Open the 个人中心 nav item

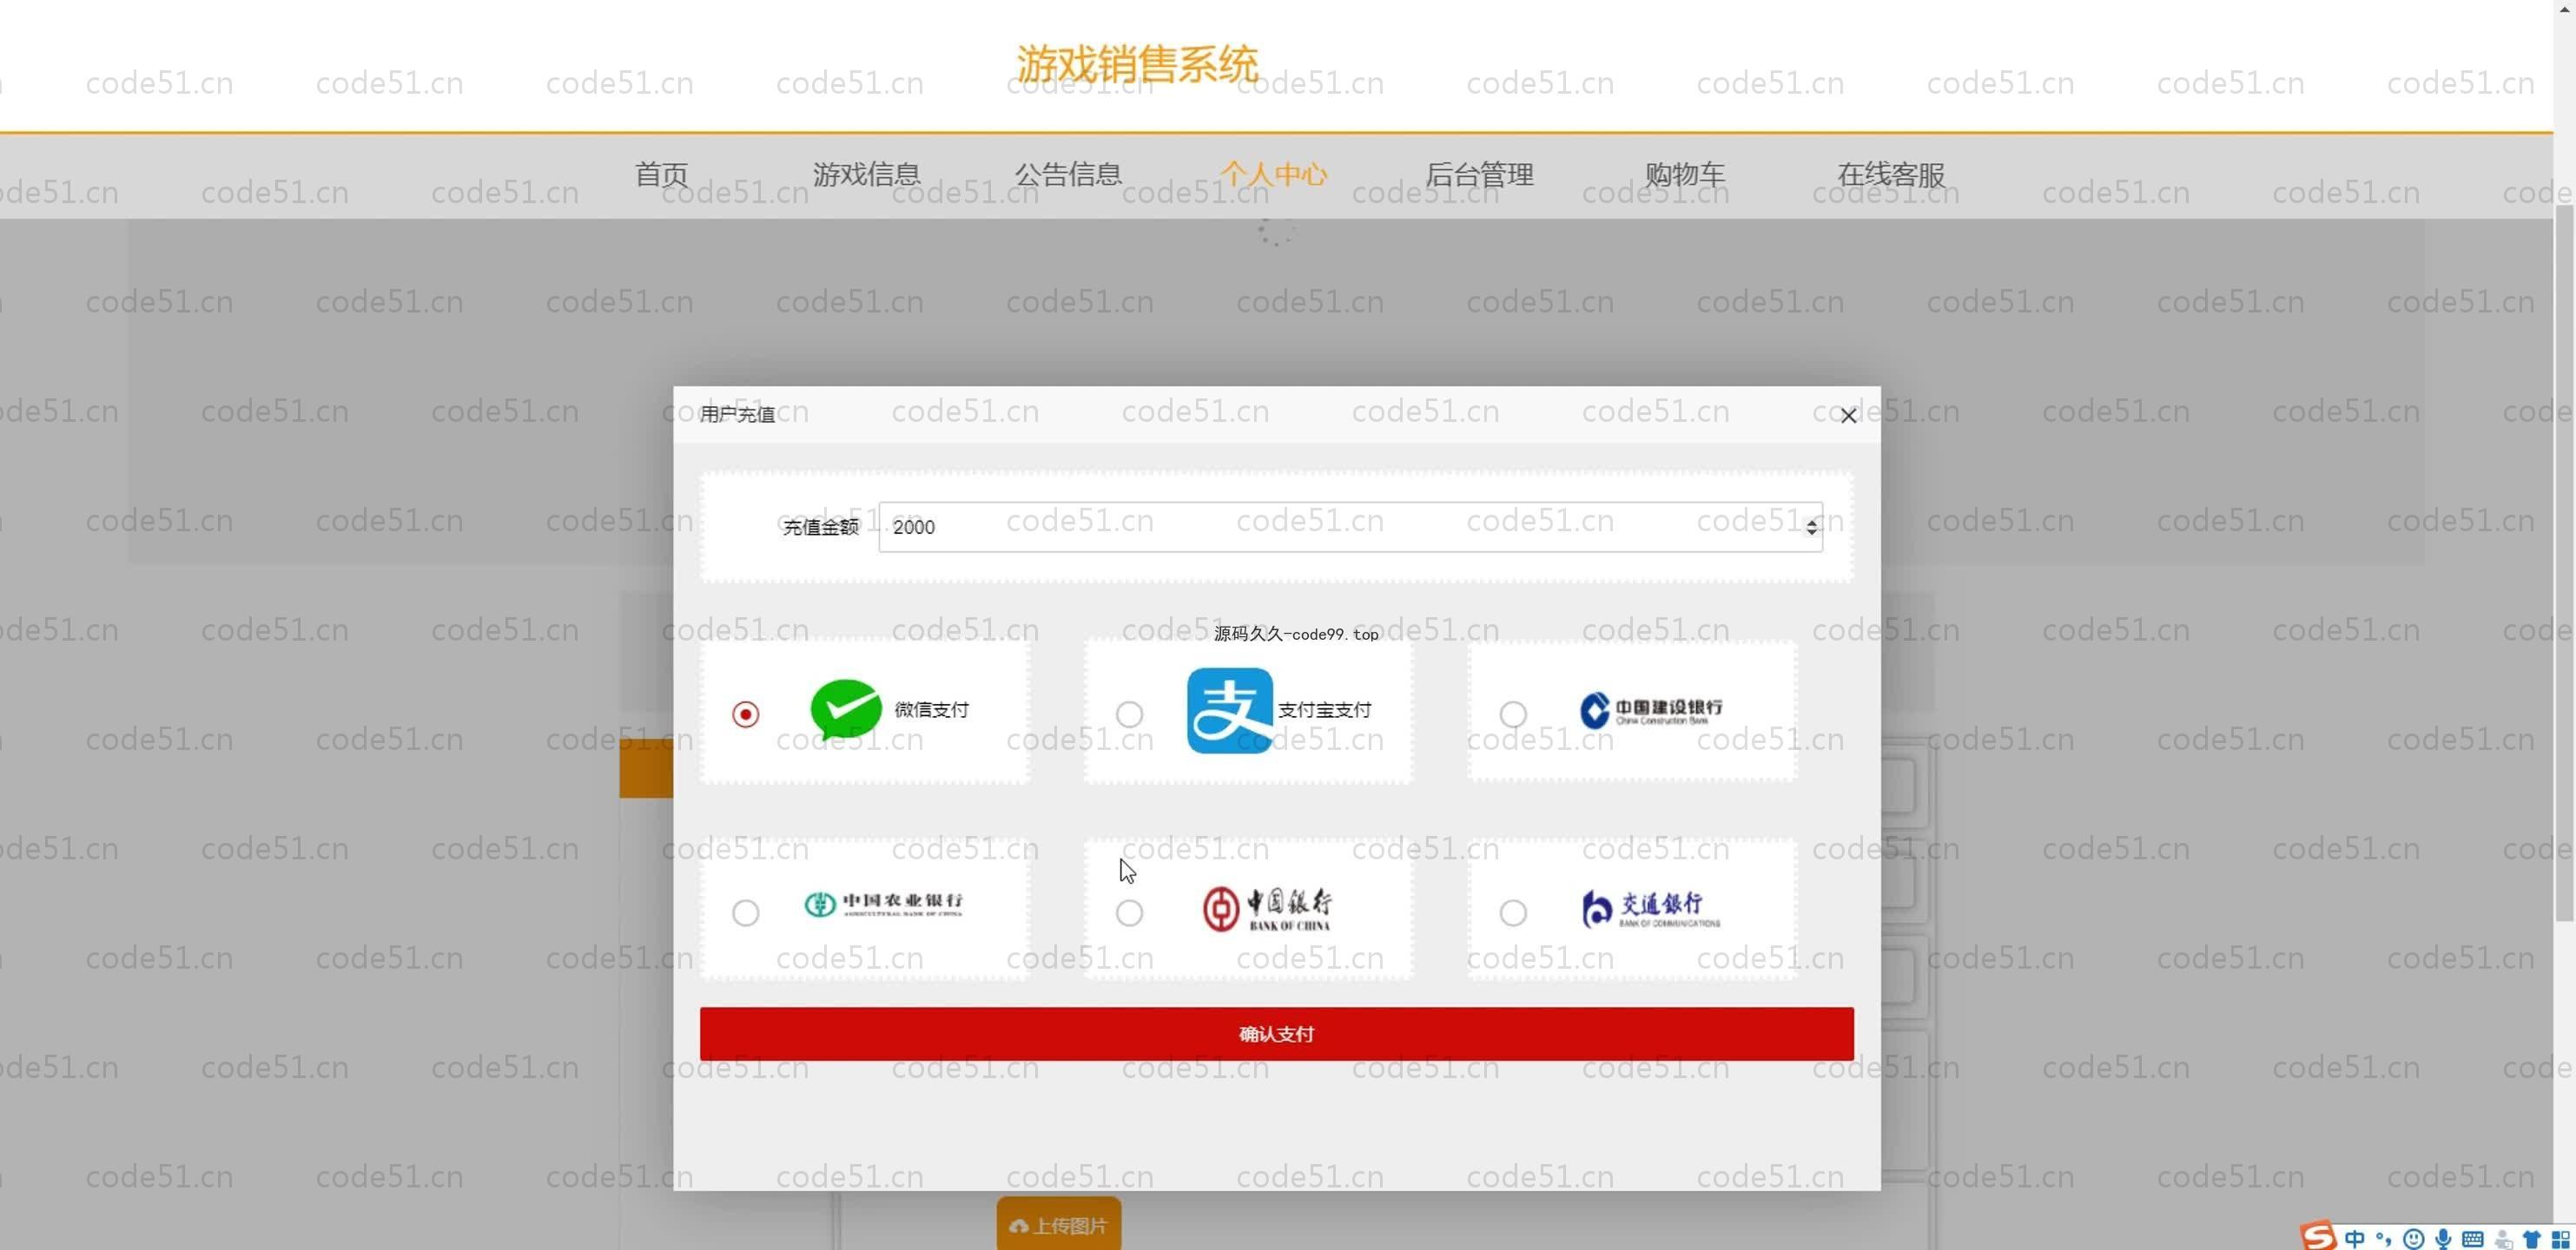tap(1273, 174)
